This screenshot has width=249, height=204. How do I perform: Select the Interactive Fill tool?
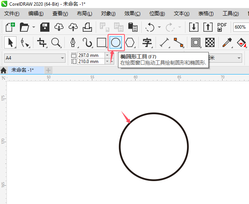click(241, 42)
